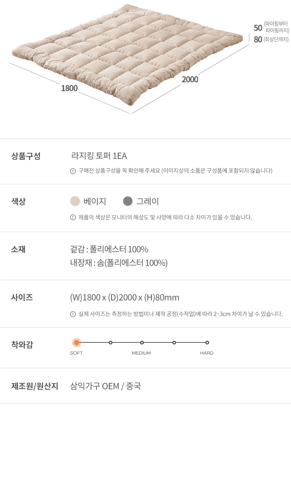
Task: Click the slider point above MEDIUM
Action: coord(142,342)
